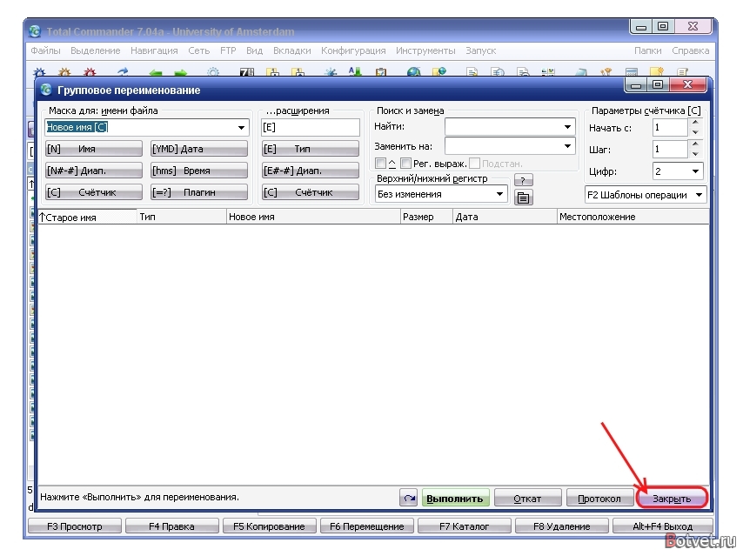Focus the Шаг number field
The height and width of the screenshot is (556, 743).
click(x=670, y=150)
